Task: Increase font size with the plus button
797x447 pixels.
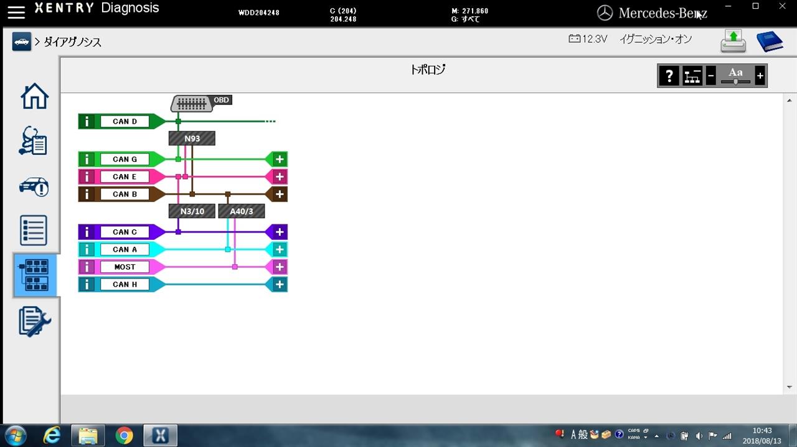Action: click(760, 76)
